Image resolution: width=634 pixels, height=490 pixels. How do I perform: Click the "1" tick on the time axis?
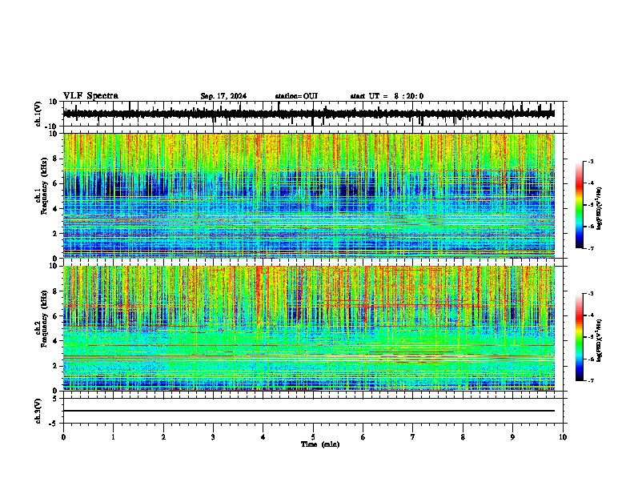click(x=113, y=437)
